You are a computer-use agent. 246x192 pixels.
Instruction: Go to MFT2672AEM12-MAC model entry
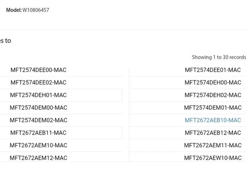click(38, 158)
